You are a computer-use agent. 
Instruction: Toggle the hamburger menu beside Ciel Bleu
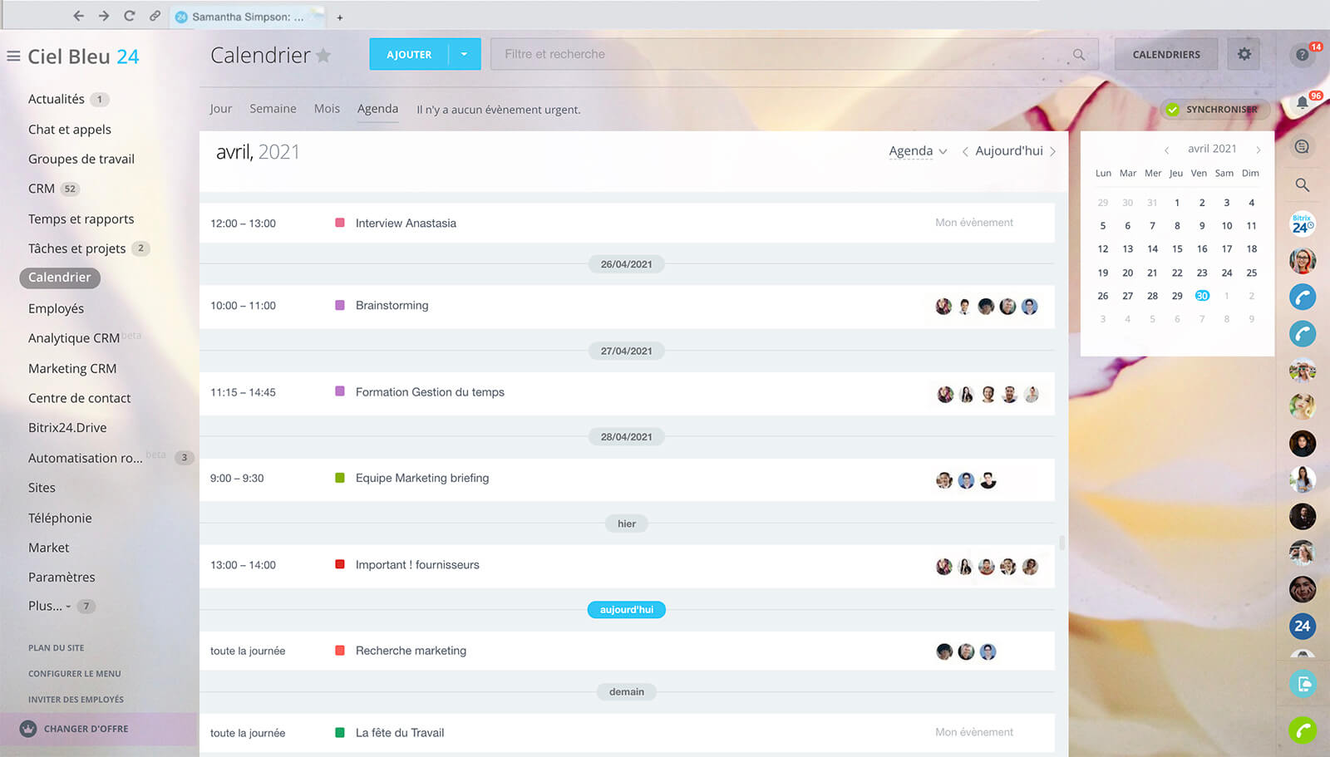[13, 57]
